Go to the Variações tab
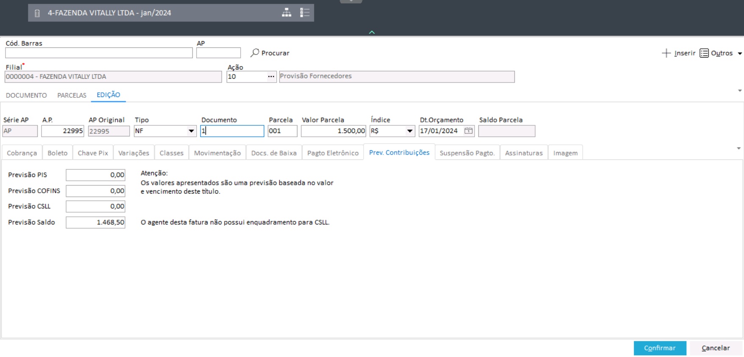 (134, 153)
